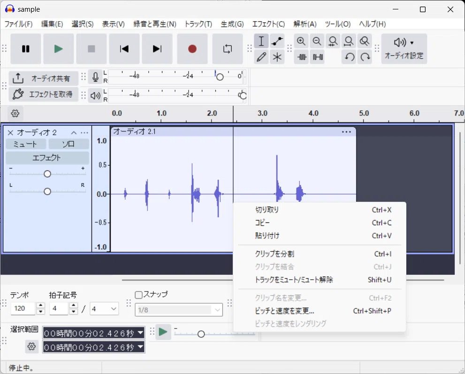This screenshot has height=374, width=465.
Task: Click the Stop transport button
Action: coord(91,49)
